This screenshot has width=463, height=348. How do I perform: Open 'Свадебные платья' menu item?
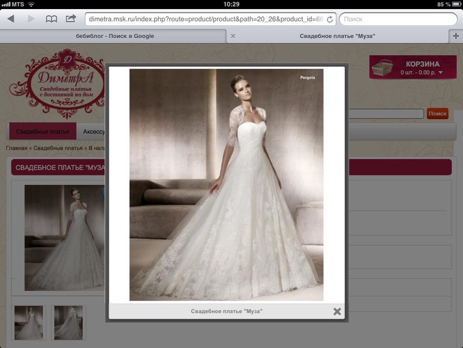[43, 132]
